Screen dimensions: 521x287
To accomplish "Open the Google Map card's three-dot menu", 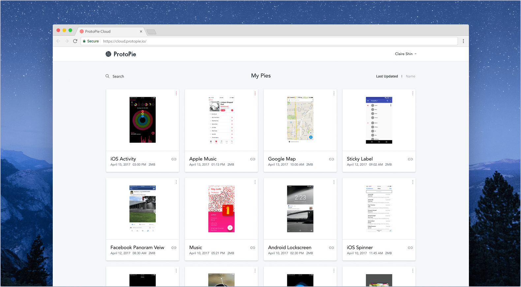I will coord(334,93).
